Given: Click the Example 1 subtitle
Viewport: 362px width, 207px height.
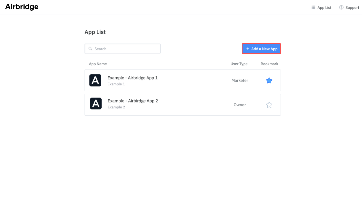Looking at the screenshot, I should pyautogui.click(x=116, y=84).
